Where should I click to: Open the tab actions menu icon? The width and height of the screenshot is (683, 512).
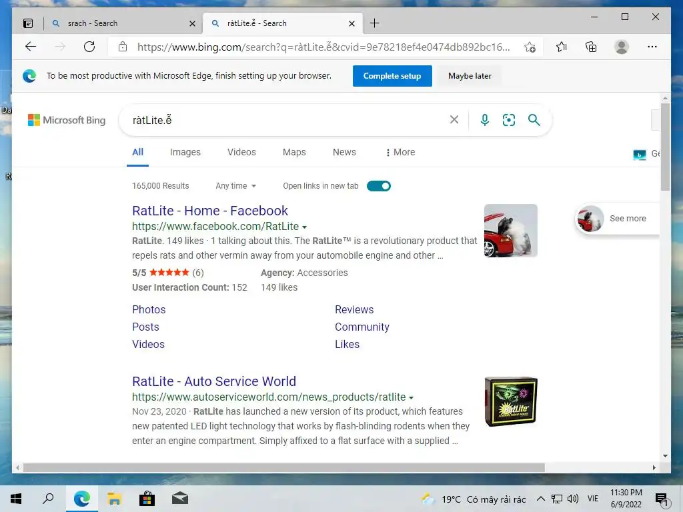28,23
